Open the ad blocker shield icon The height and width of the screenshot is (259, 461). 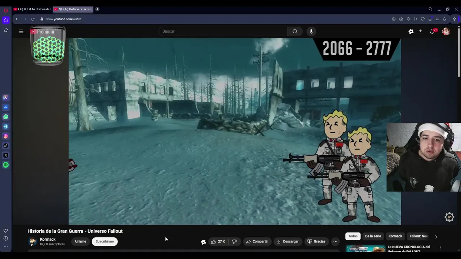click(408, 19)
